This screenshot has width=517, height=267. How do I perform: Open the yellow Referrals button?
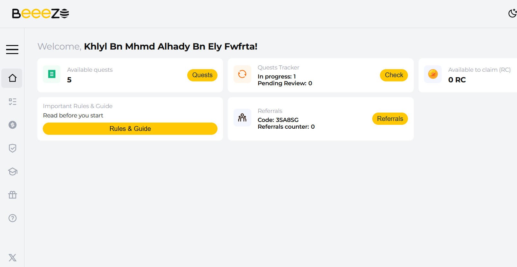point(390,119)
